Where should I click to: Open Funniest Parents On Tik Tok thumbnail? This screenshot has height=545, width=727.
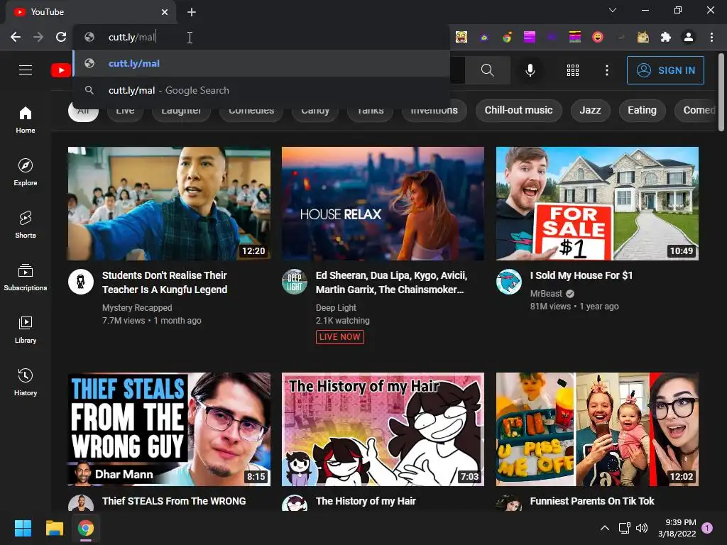tap(597, 429)
